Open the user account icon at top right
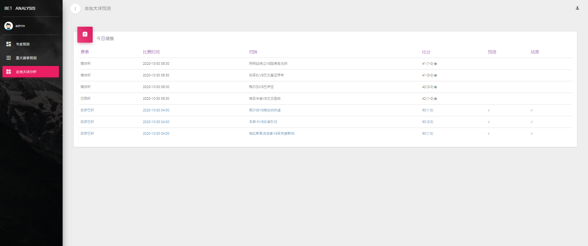Image resolution: width=588 pixels, height=246 pixels. [577, 8]
